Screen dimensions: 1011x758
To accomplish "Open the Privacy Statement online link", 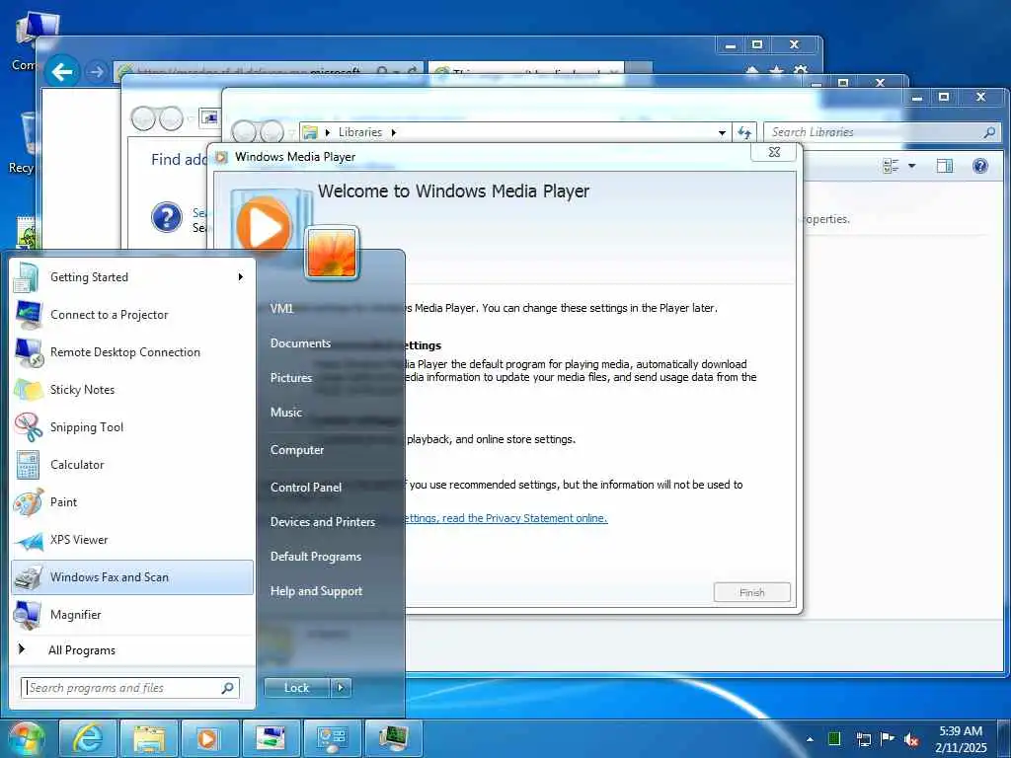I will point(505,518).
